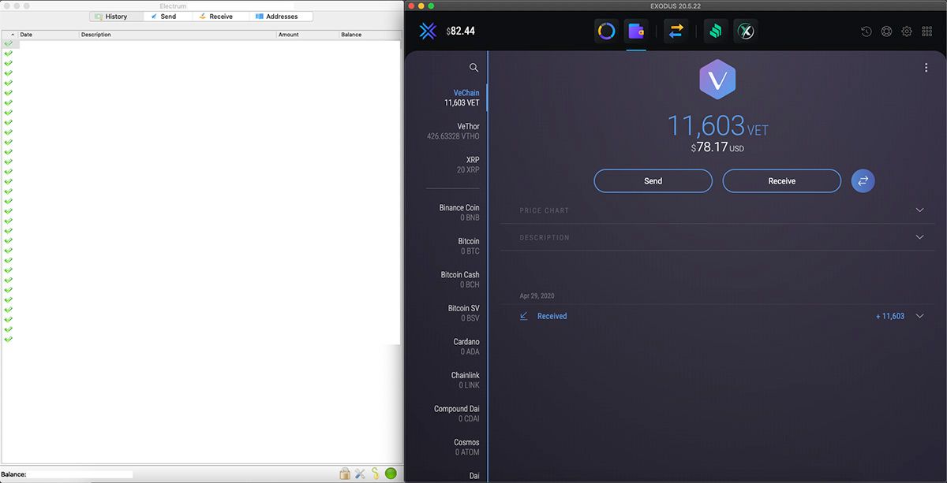Select Compound Dai in the asset list
Screen dimensions: 947x483
pyautogui.click(x=457, y=414)
